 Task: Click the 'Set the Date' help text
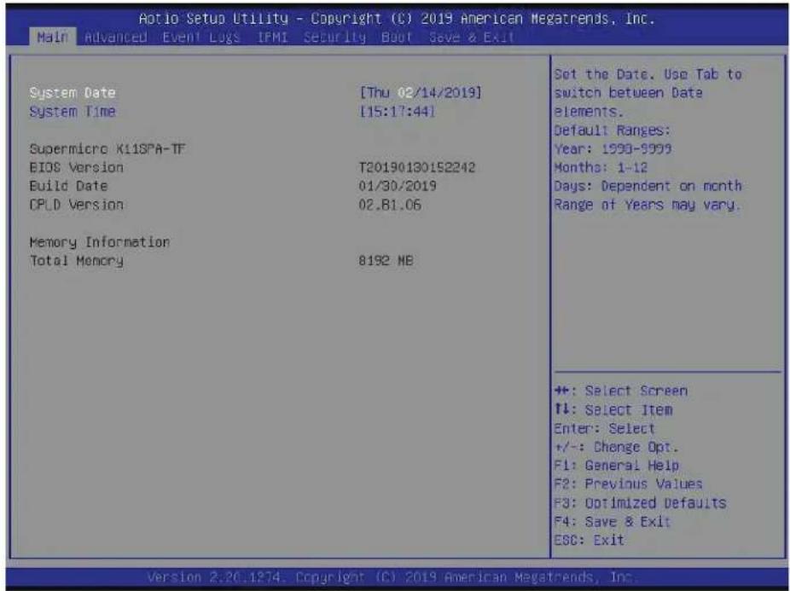(x=648, y=93)
